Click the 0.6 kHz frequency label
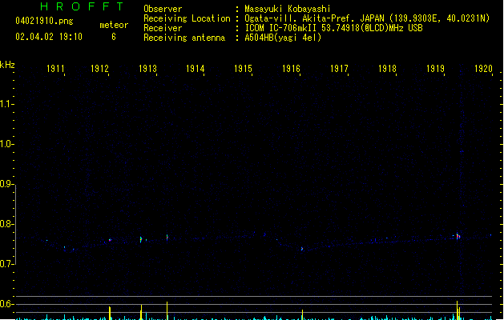504x320 pixels. (6, 304)
